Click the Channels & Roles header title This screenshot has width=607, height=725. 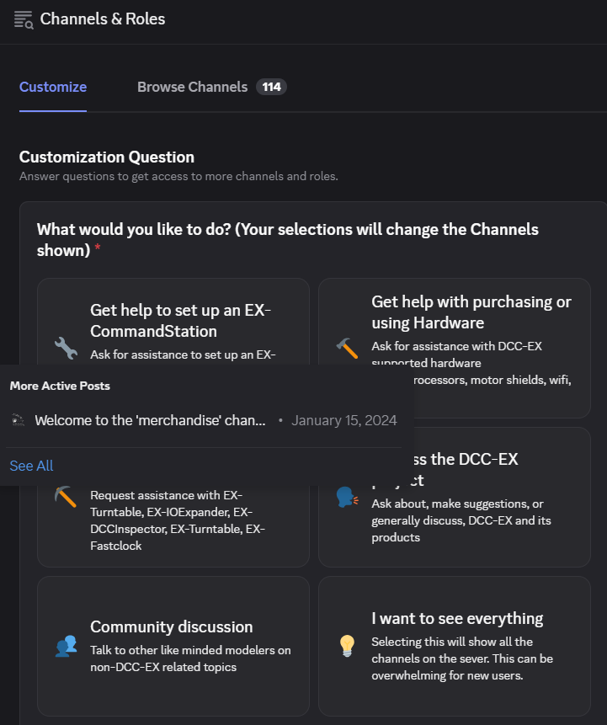(x=103, y=19)
